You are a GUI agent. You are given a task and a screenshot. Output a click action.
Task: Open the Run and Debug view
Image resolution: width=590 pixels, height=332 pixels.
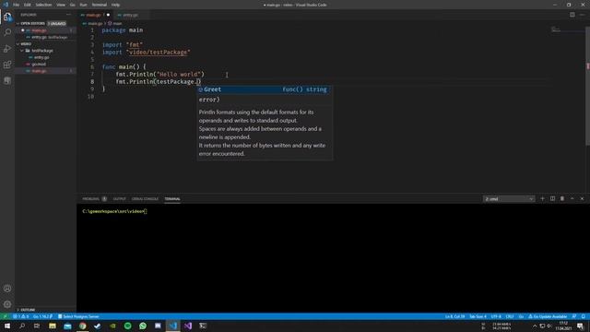click(7, 49)
